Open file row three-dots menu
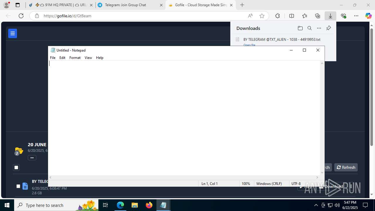 coord(351,186)
